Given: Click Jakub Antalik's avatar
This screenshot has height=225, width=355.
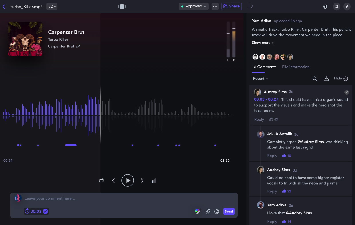Looking at the screenshot, I should click(261, 134).
